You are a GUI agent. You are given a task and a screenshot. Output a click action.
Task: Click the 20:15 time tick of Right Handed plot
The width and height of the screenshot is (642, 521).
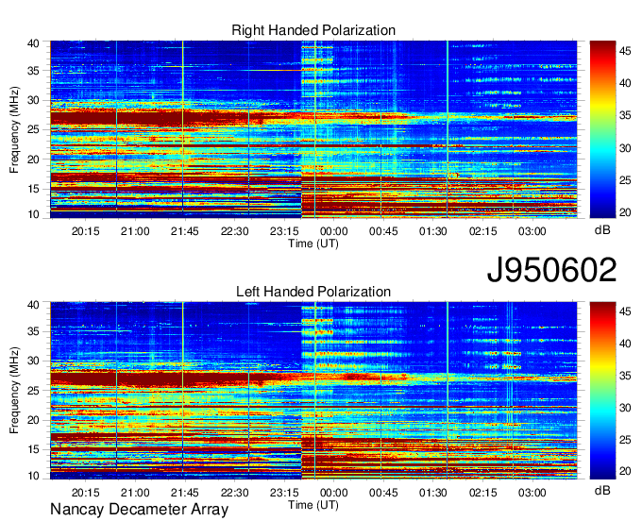tap(85, 231)
